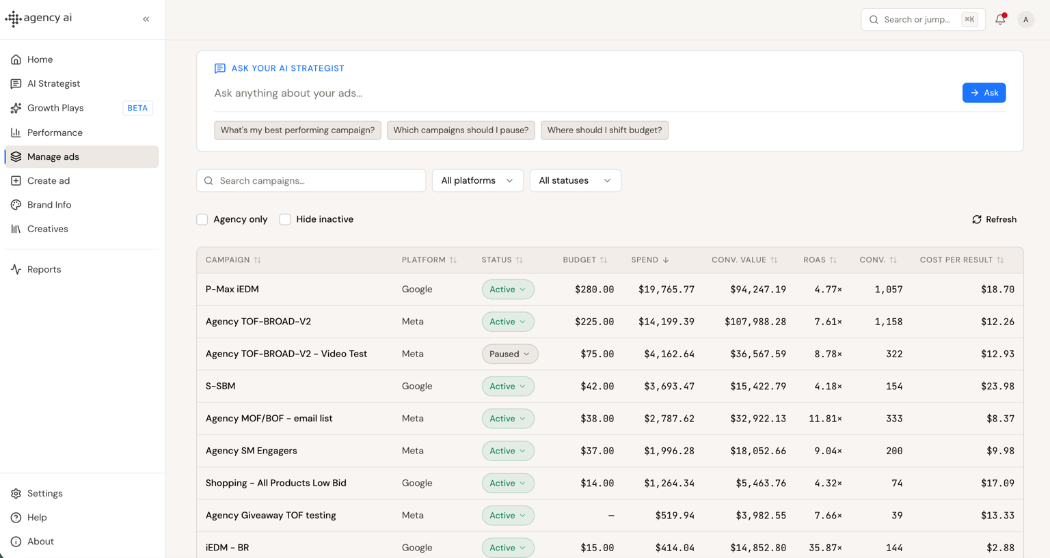Change status of Agency SM Engagers
Image resolution: width=1050 pixels, height=558 pixels.
point(508,451)
